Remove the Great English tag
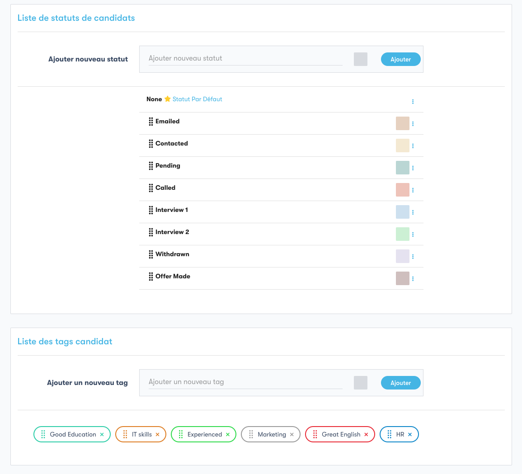This screenshot has width=522, height=474. tap(367, 435)
